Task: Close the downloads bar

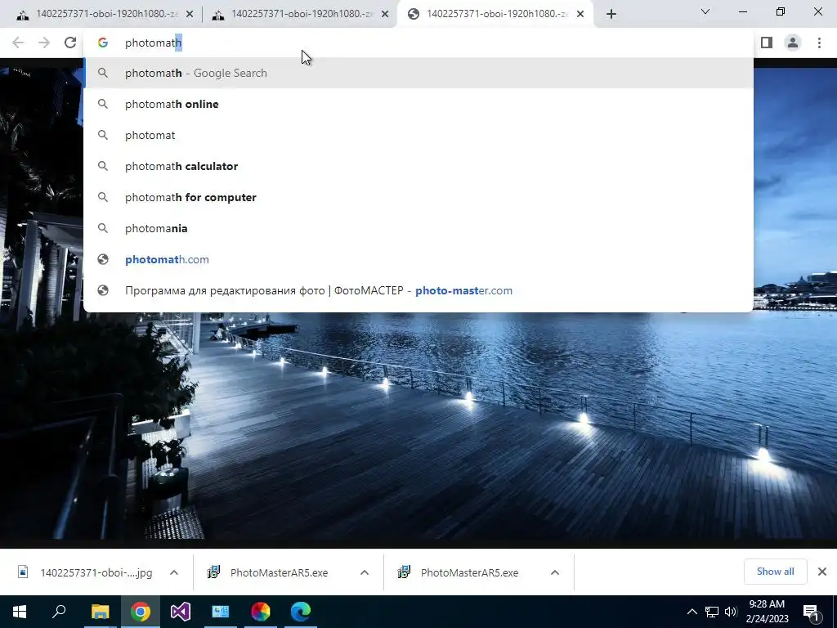Action: (822, 572)
